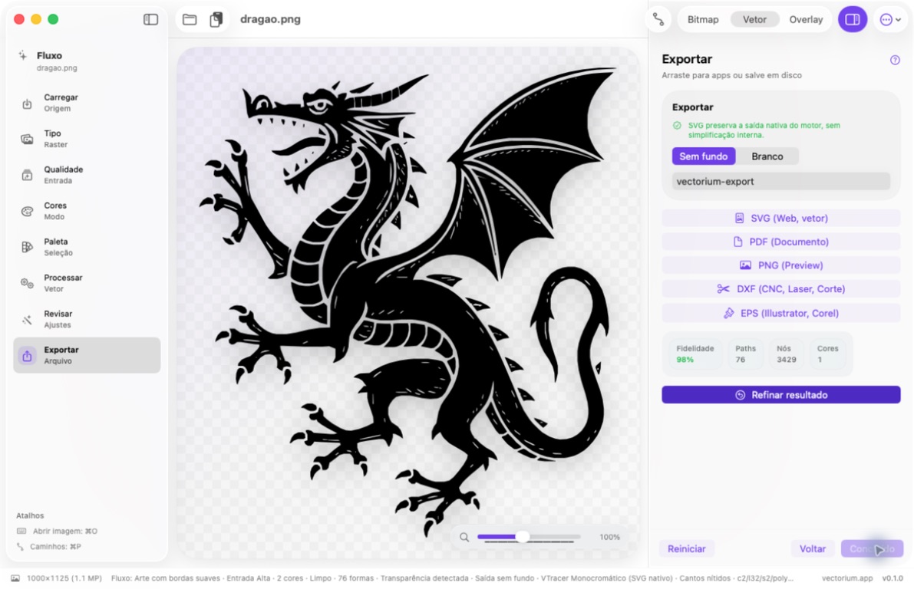Click the vectorium-export filename field
Screen dimensions: 914x589
(x=781, y=181)
